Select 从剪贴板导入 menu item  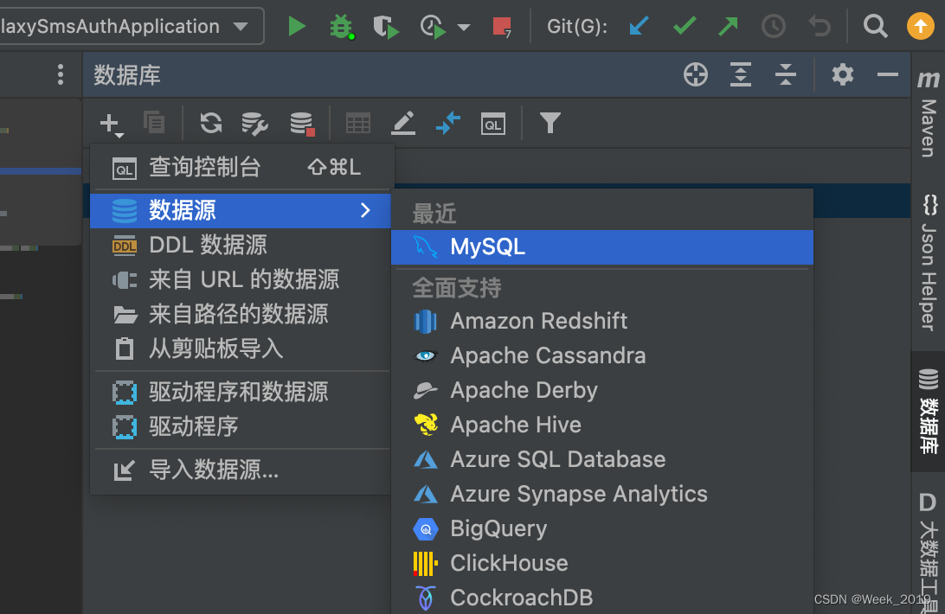[x=242, y=349]
